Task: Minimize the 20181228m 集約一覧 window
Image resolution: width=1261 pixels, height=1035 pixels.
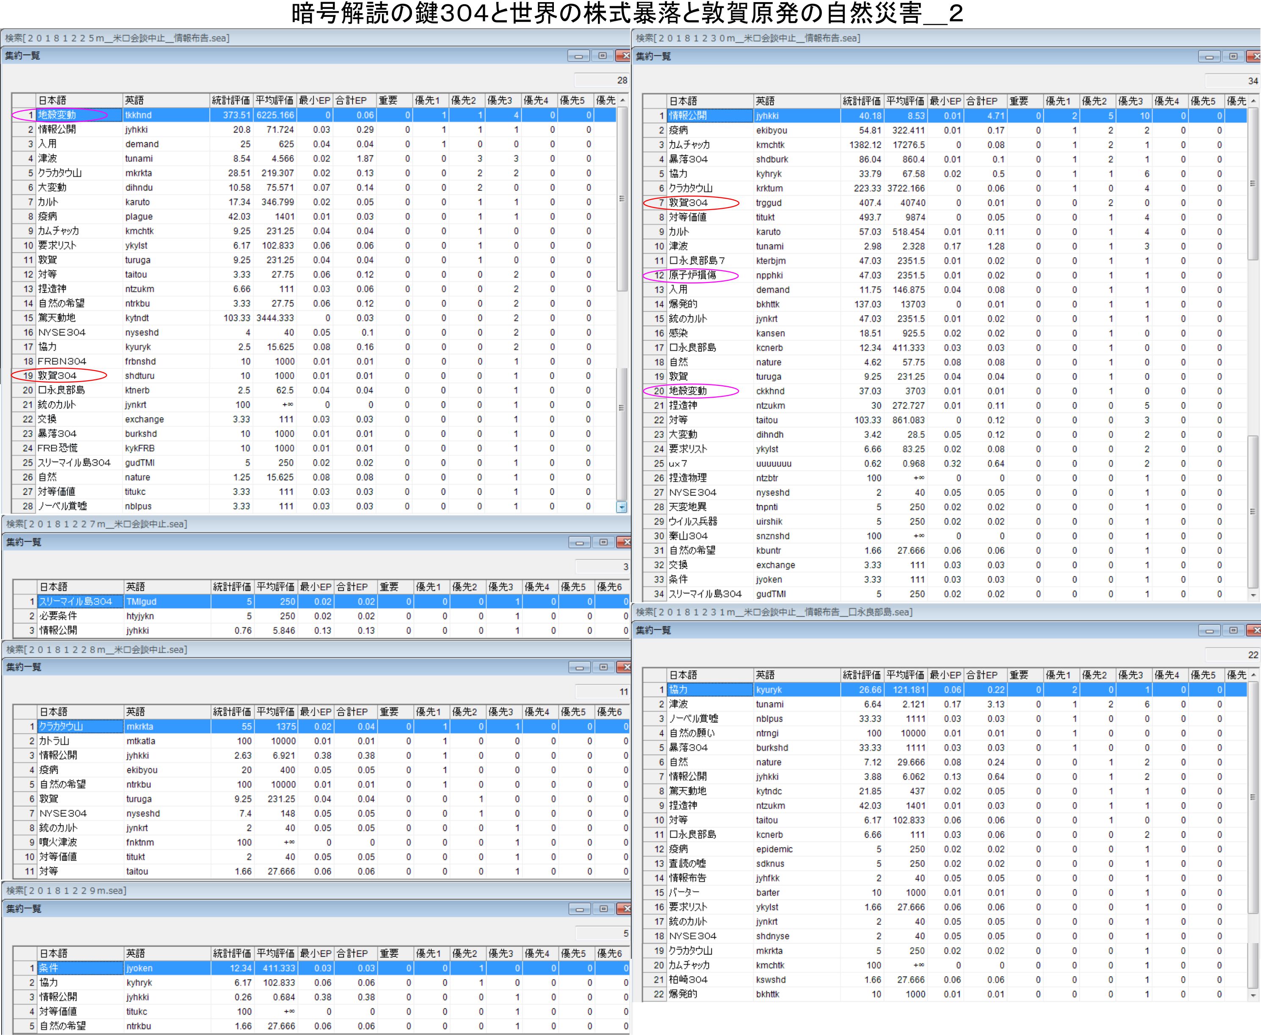Action: point(579,667)
